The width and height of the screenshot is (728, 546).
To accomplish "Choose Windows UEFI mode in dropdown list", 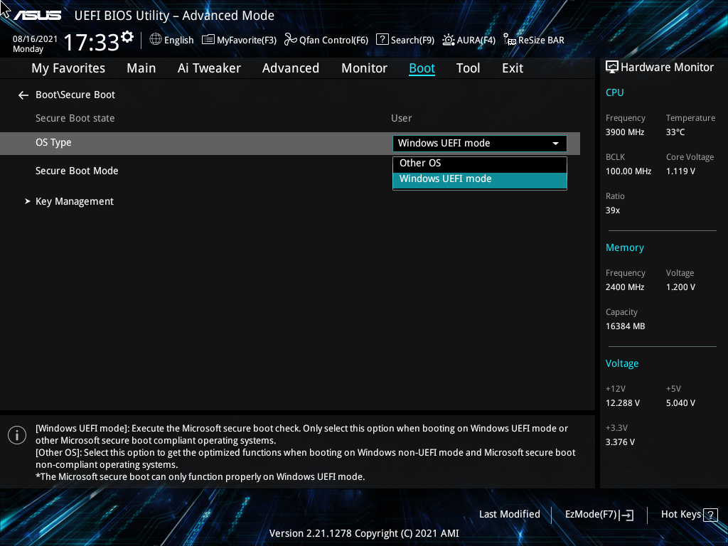I will tap(480, 180).
